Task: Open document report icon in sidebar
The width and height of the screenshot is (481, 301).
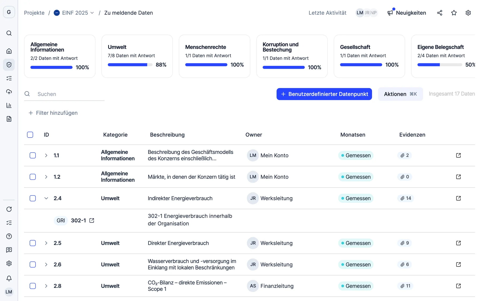Action: click(9, 119)
